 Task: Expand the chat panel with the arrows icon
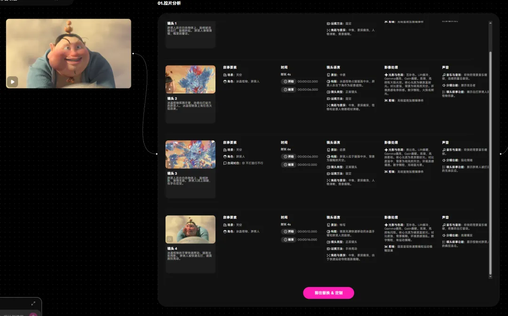pyautogui.click(x=33, y=303)
